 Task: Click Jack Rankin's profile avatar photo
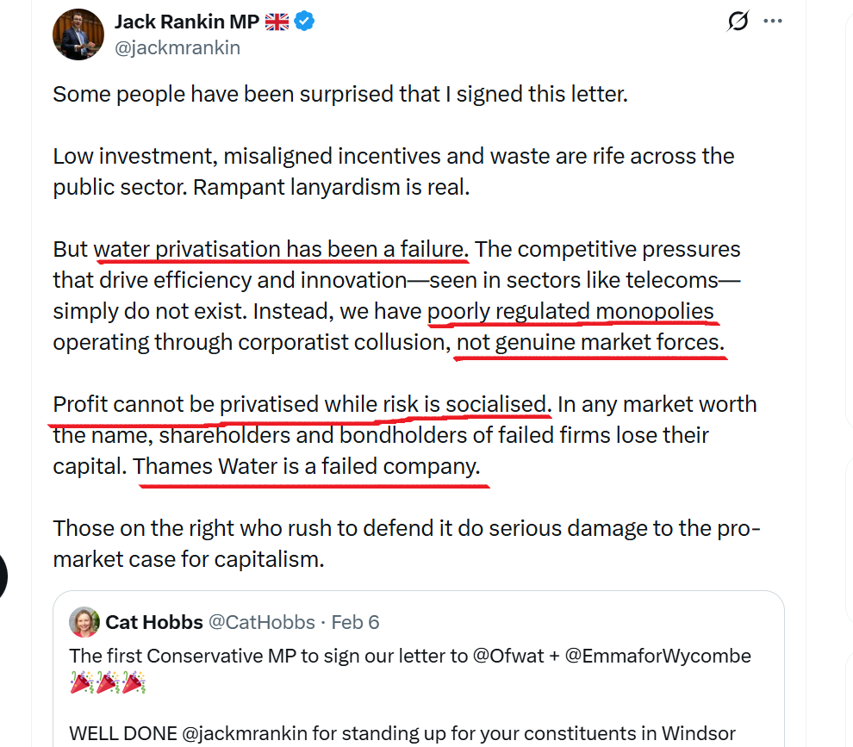(x=78, y=34)
